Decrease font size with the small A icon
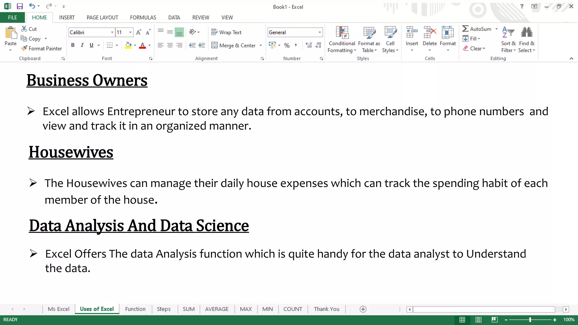The image size is (578, 325). [x=148, y=32]
